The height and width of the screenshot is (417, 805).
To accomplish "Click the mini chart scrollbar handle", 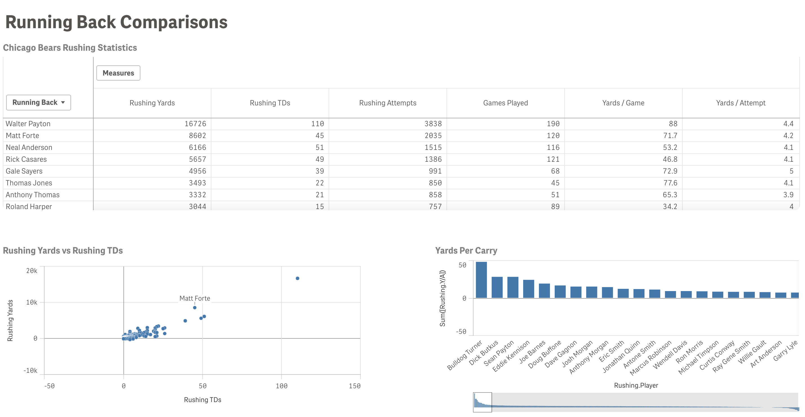I will point(483,402).
